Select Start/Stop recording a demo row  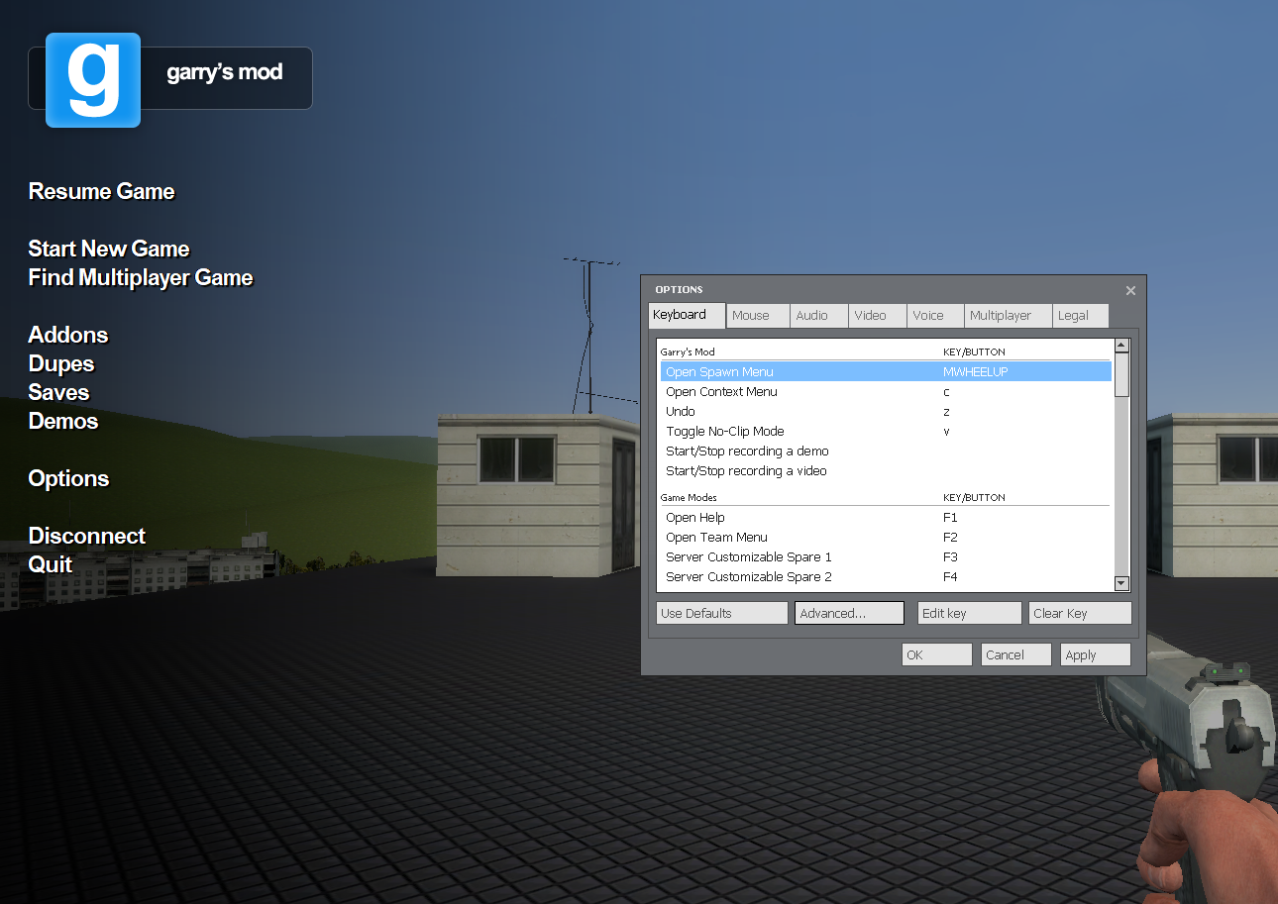point(886,451)
